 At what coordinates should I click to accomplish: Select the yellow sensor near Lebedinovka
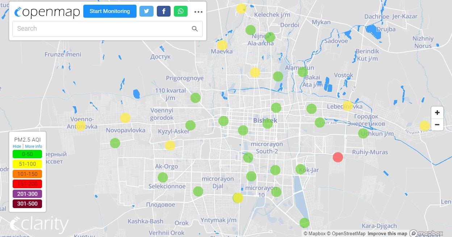pyautogui.click(x=348, y=106)
